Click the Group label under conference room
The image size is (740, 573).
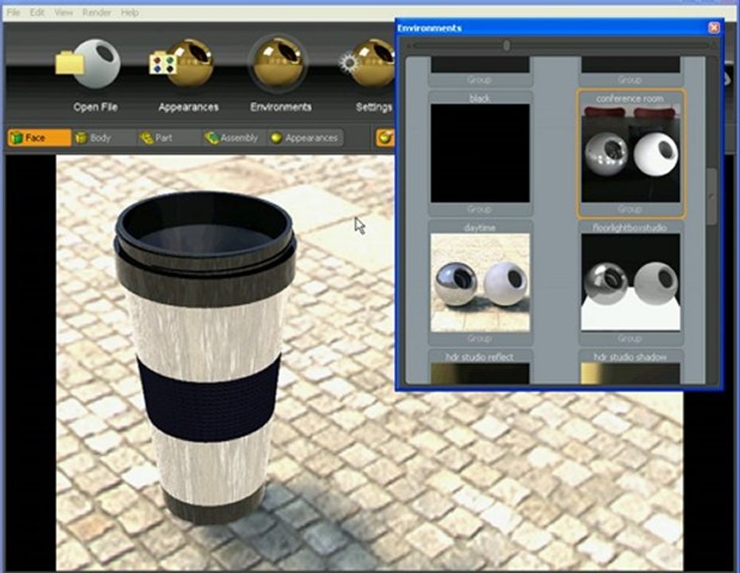point(629,209)
